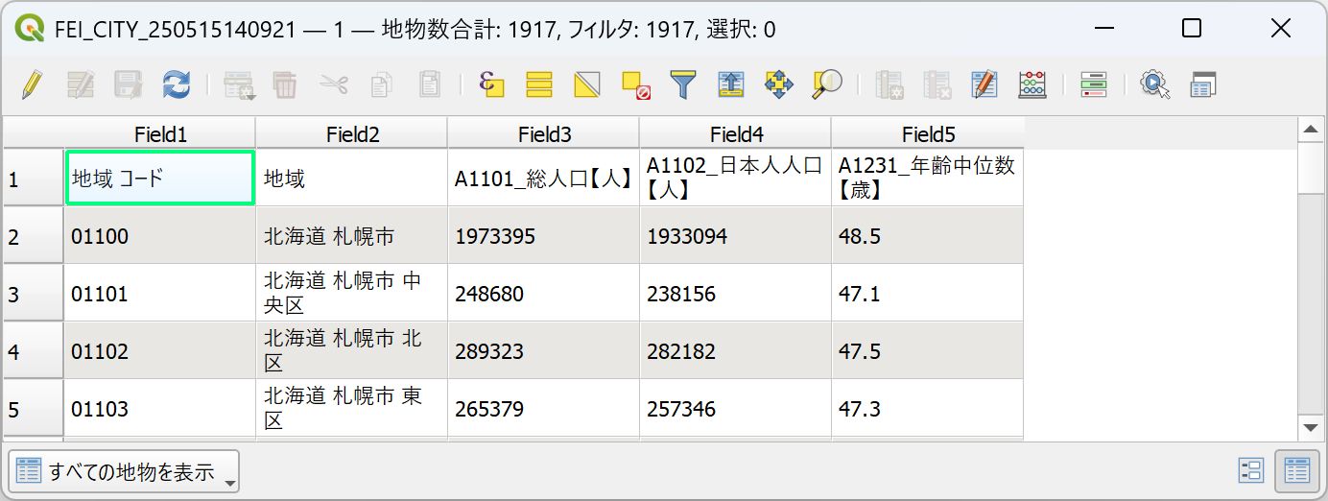Click the 地域 コード cell

(160, 178)
